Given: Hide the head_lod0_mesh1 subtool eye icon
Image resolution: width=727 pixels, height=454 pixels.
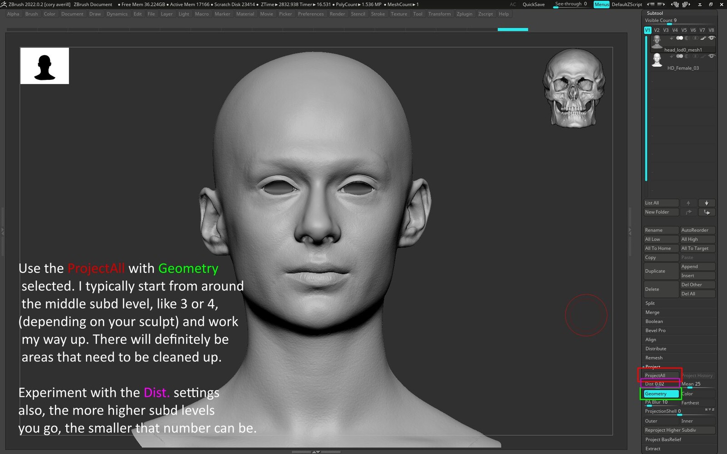Looking at the screenshot, I should [x=712, y=38].
